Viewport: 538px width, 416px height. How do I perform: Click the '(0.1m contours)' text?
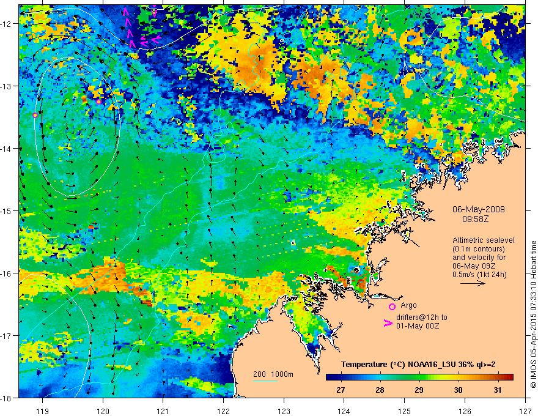479,249
